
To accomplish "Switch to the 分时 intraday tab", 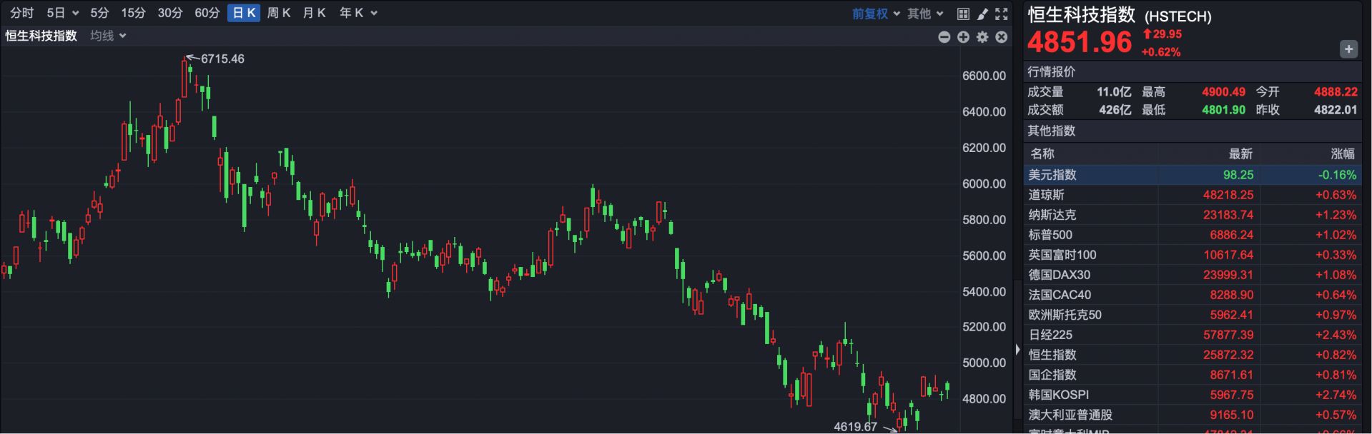I will (21, 13).
